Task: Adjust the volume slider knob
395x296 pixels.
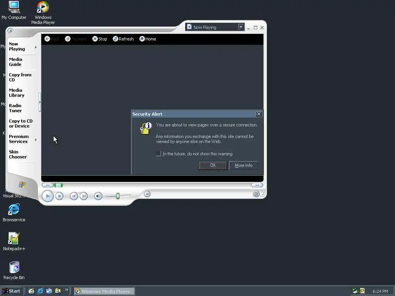Action: point(118,196)
